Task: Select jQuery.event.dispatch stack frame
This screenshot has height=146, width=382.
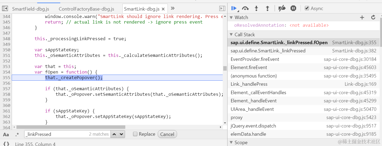Action: [x=303, y=126]
